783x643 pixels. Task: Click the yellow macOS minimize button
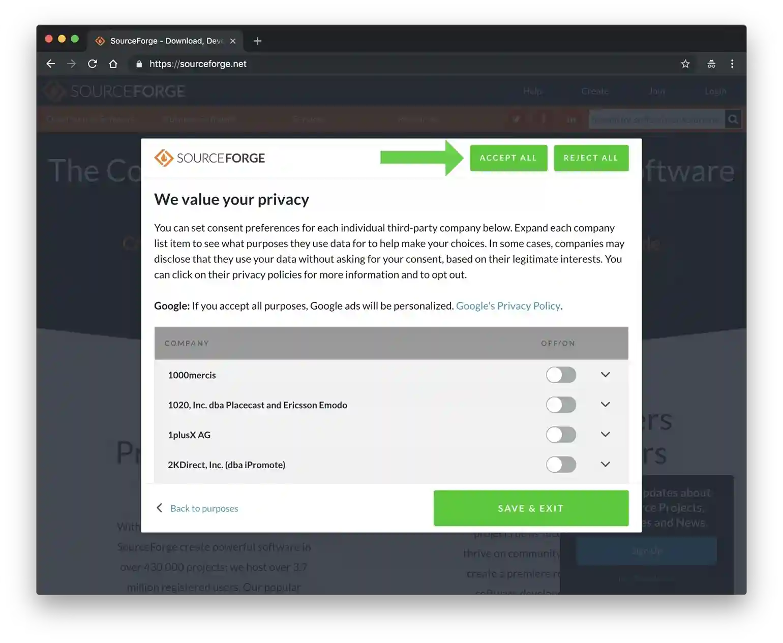(x=62, y=39)
